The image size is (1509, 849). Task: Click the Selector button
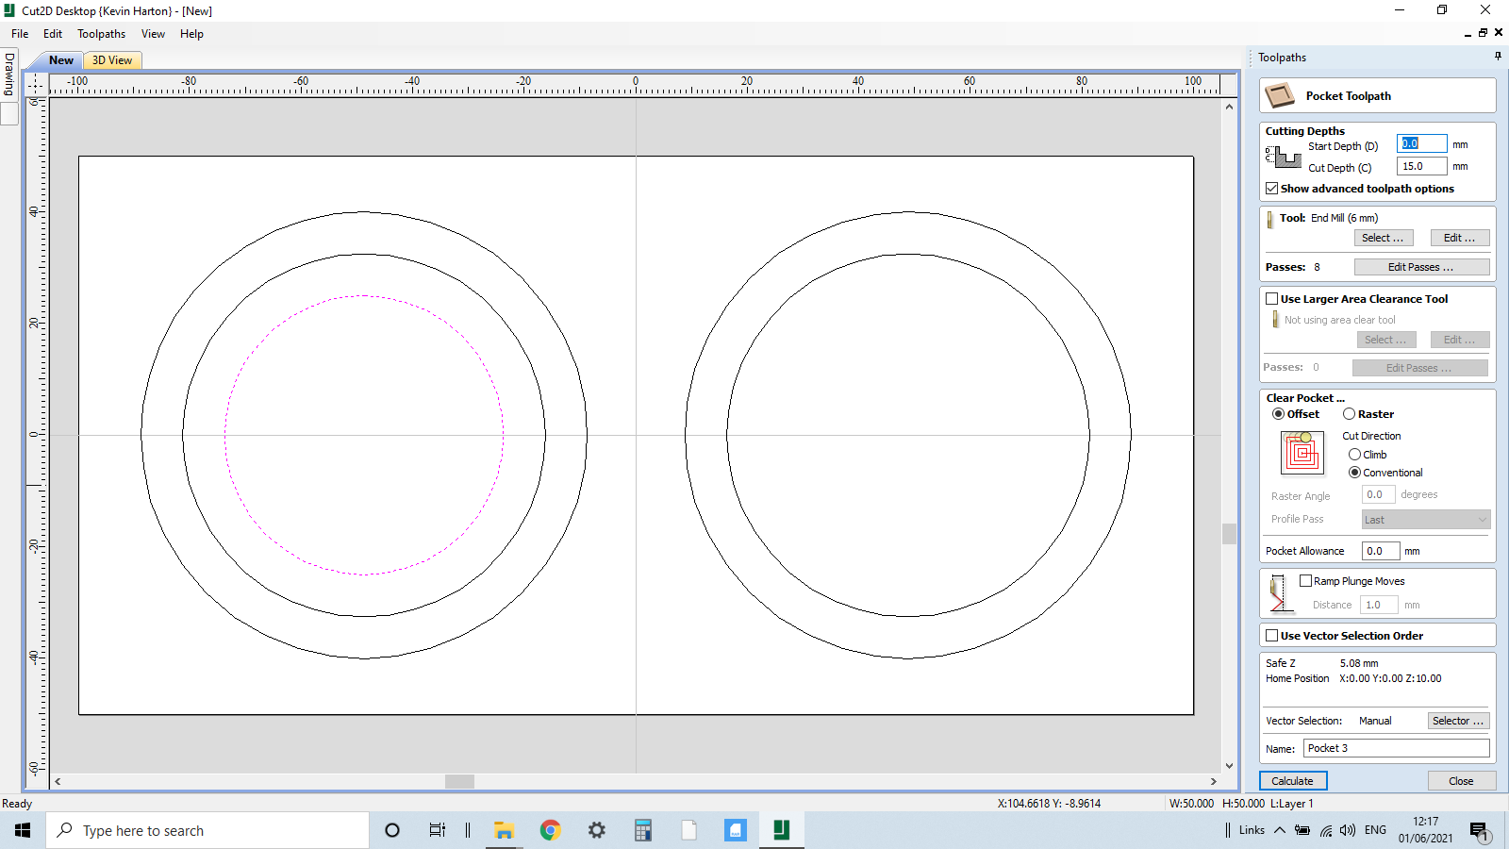click(1458, 721)
